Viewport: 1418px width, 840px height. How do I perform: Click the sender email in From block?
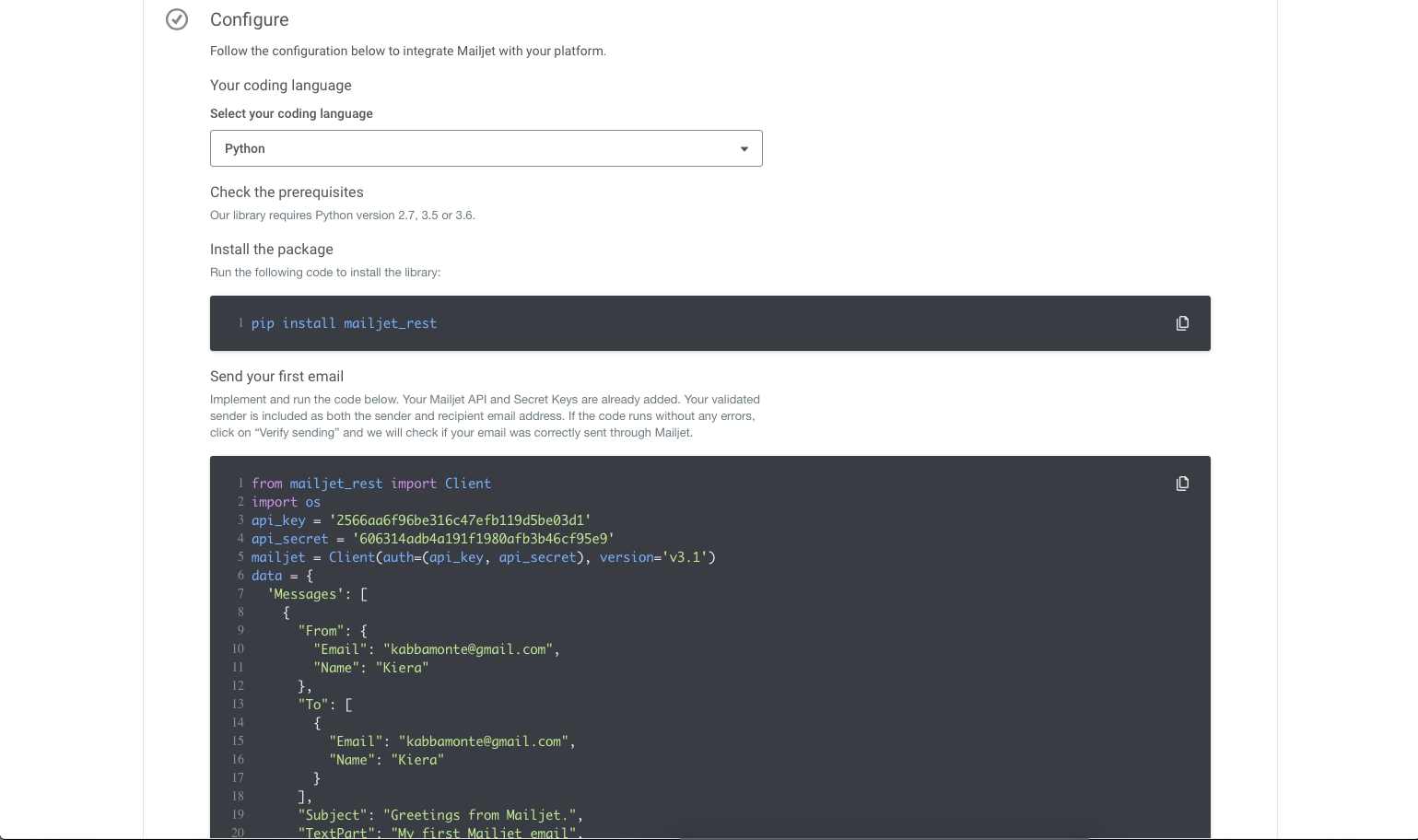(468, 649)
